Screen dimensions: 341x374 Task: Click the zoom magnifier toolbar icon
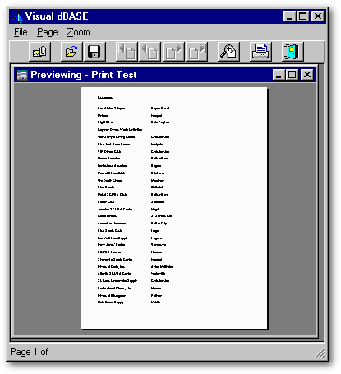coord(228,52)
